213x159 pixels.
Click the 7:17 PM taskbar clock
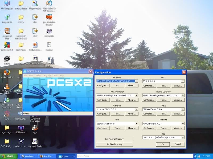click(206, 156)
